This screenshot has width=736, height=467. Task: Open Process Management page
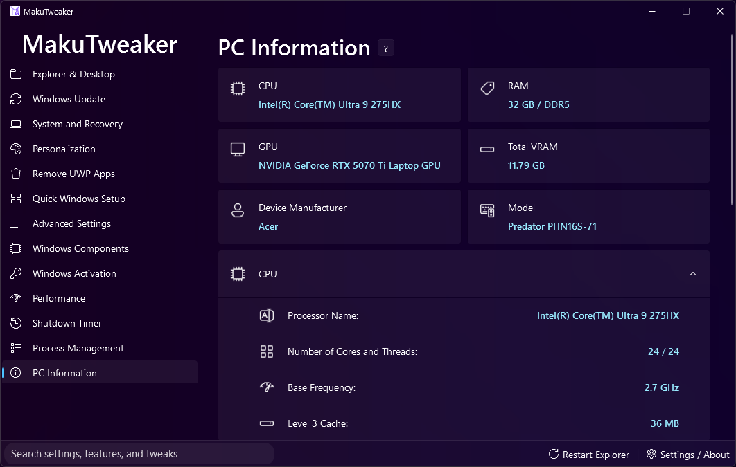pyautogui.click(x=100, y=348)
